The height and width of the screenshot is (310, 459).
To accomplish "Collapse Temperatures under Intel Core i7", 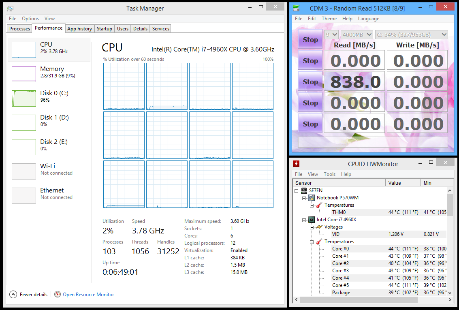I will click(312, 242).
